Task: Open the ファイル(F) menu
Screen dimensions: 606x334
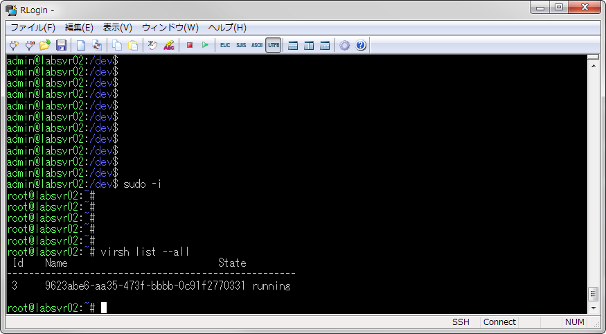Action: pyautogui.click(x=33, y=28)
